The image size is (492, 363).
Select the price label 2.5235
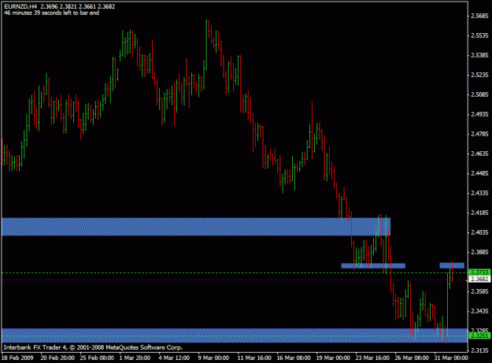[x=479, y=75]
